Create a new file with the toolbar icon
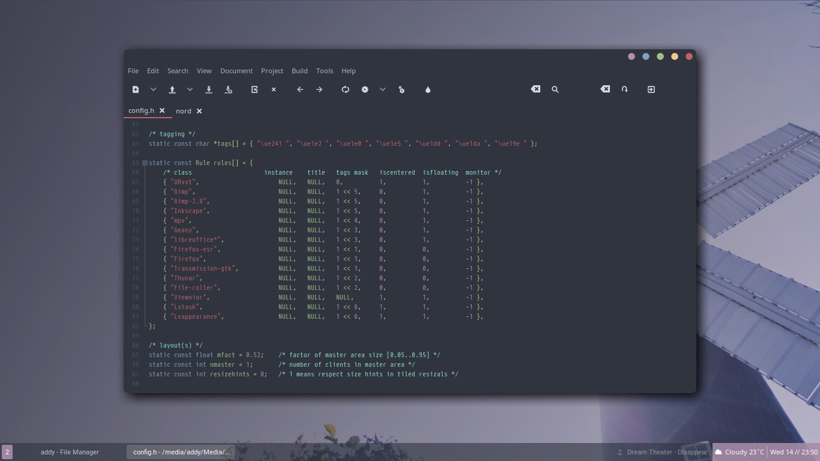 pyautogui.click(x=136, y=89)
